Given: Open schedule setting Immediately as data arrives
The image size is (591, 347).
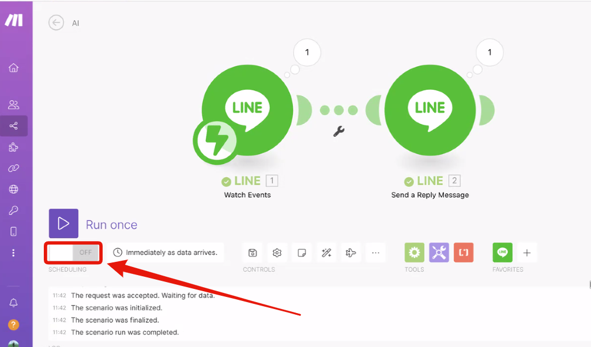Looking at the screenshot, I should pos(166,253).
